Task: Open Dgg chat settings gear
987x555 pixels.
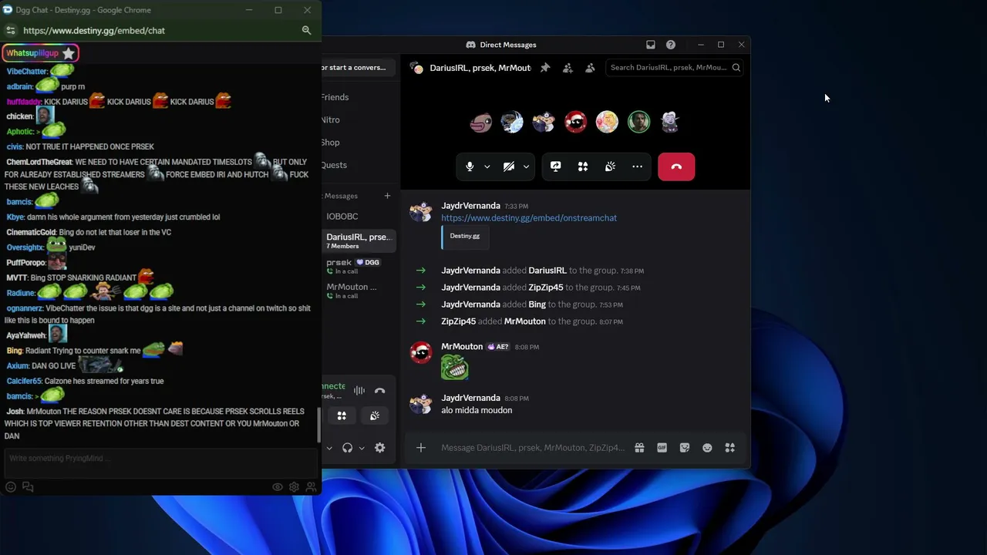Action: (294, 487)
